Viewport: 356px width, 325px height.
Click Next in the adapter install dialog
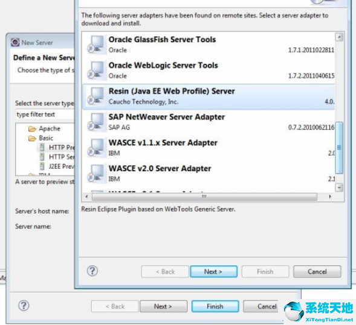[x=213, y=271]
